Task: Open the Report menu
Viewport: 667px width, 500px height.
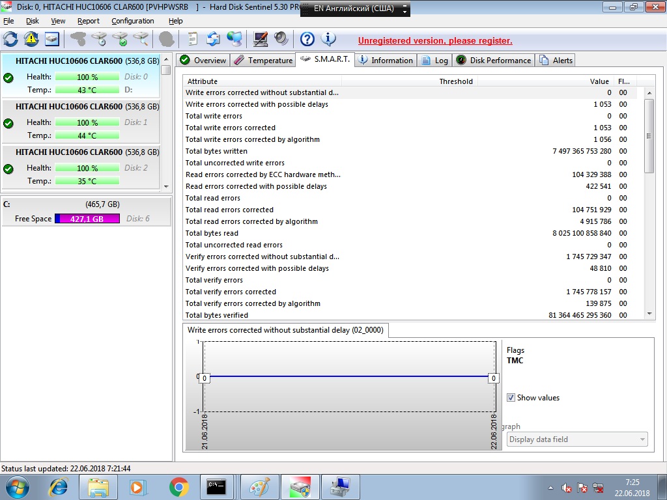Action: click(x=88, y=21)
